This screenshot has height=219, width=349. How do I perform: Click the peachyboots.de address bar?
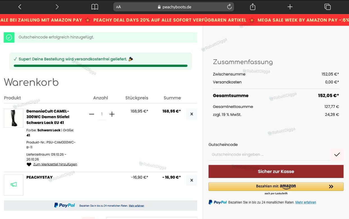174,7
